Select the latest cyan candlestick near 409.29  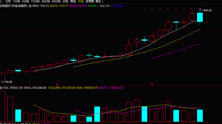pos(200,17)
